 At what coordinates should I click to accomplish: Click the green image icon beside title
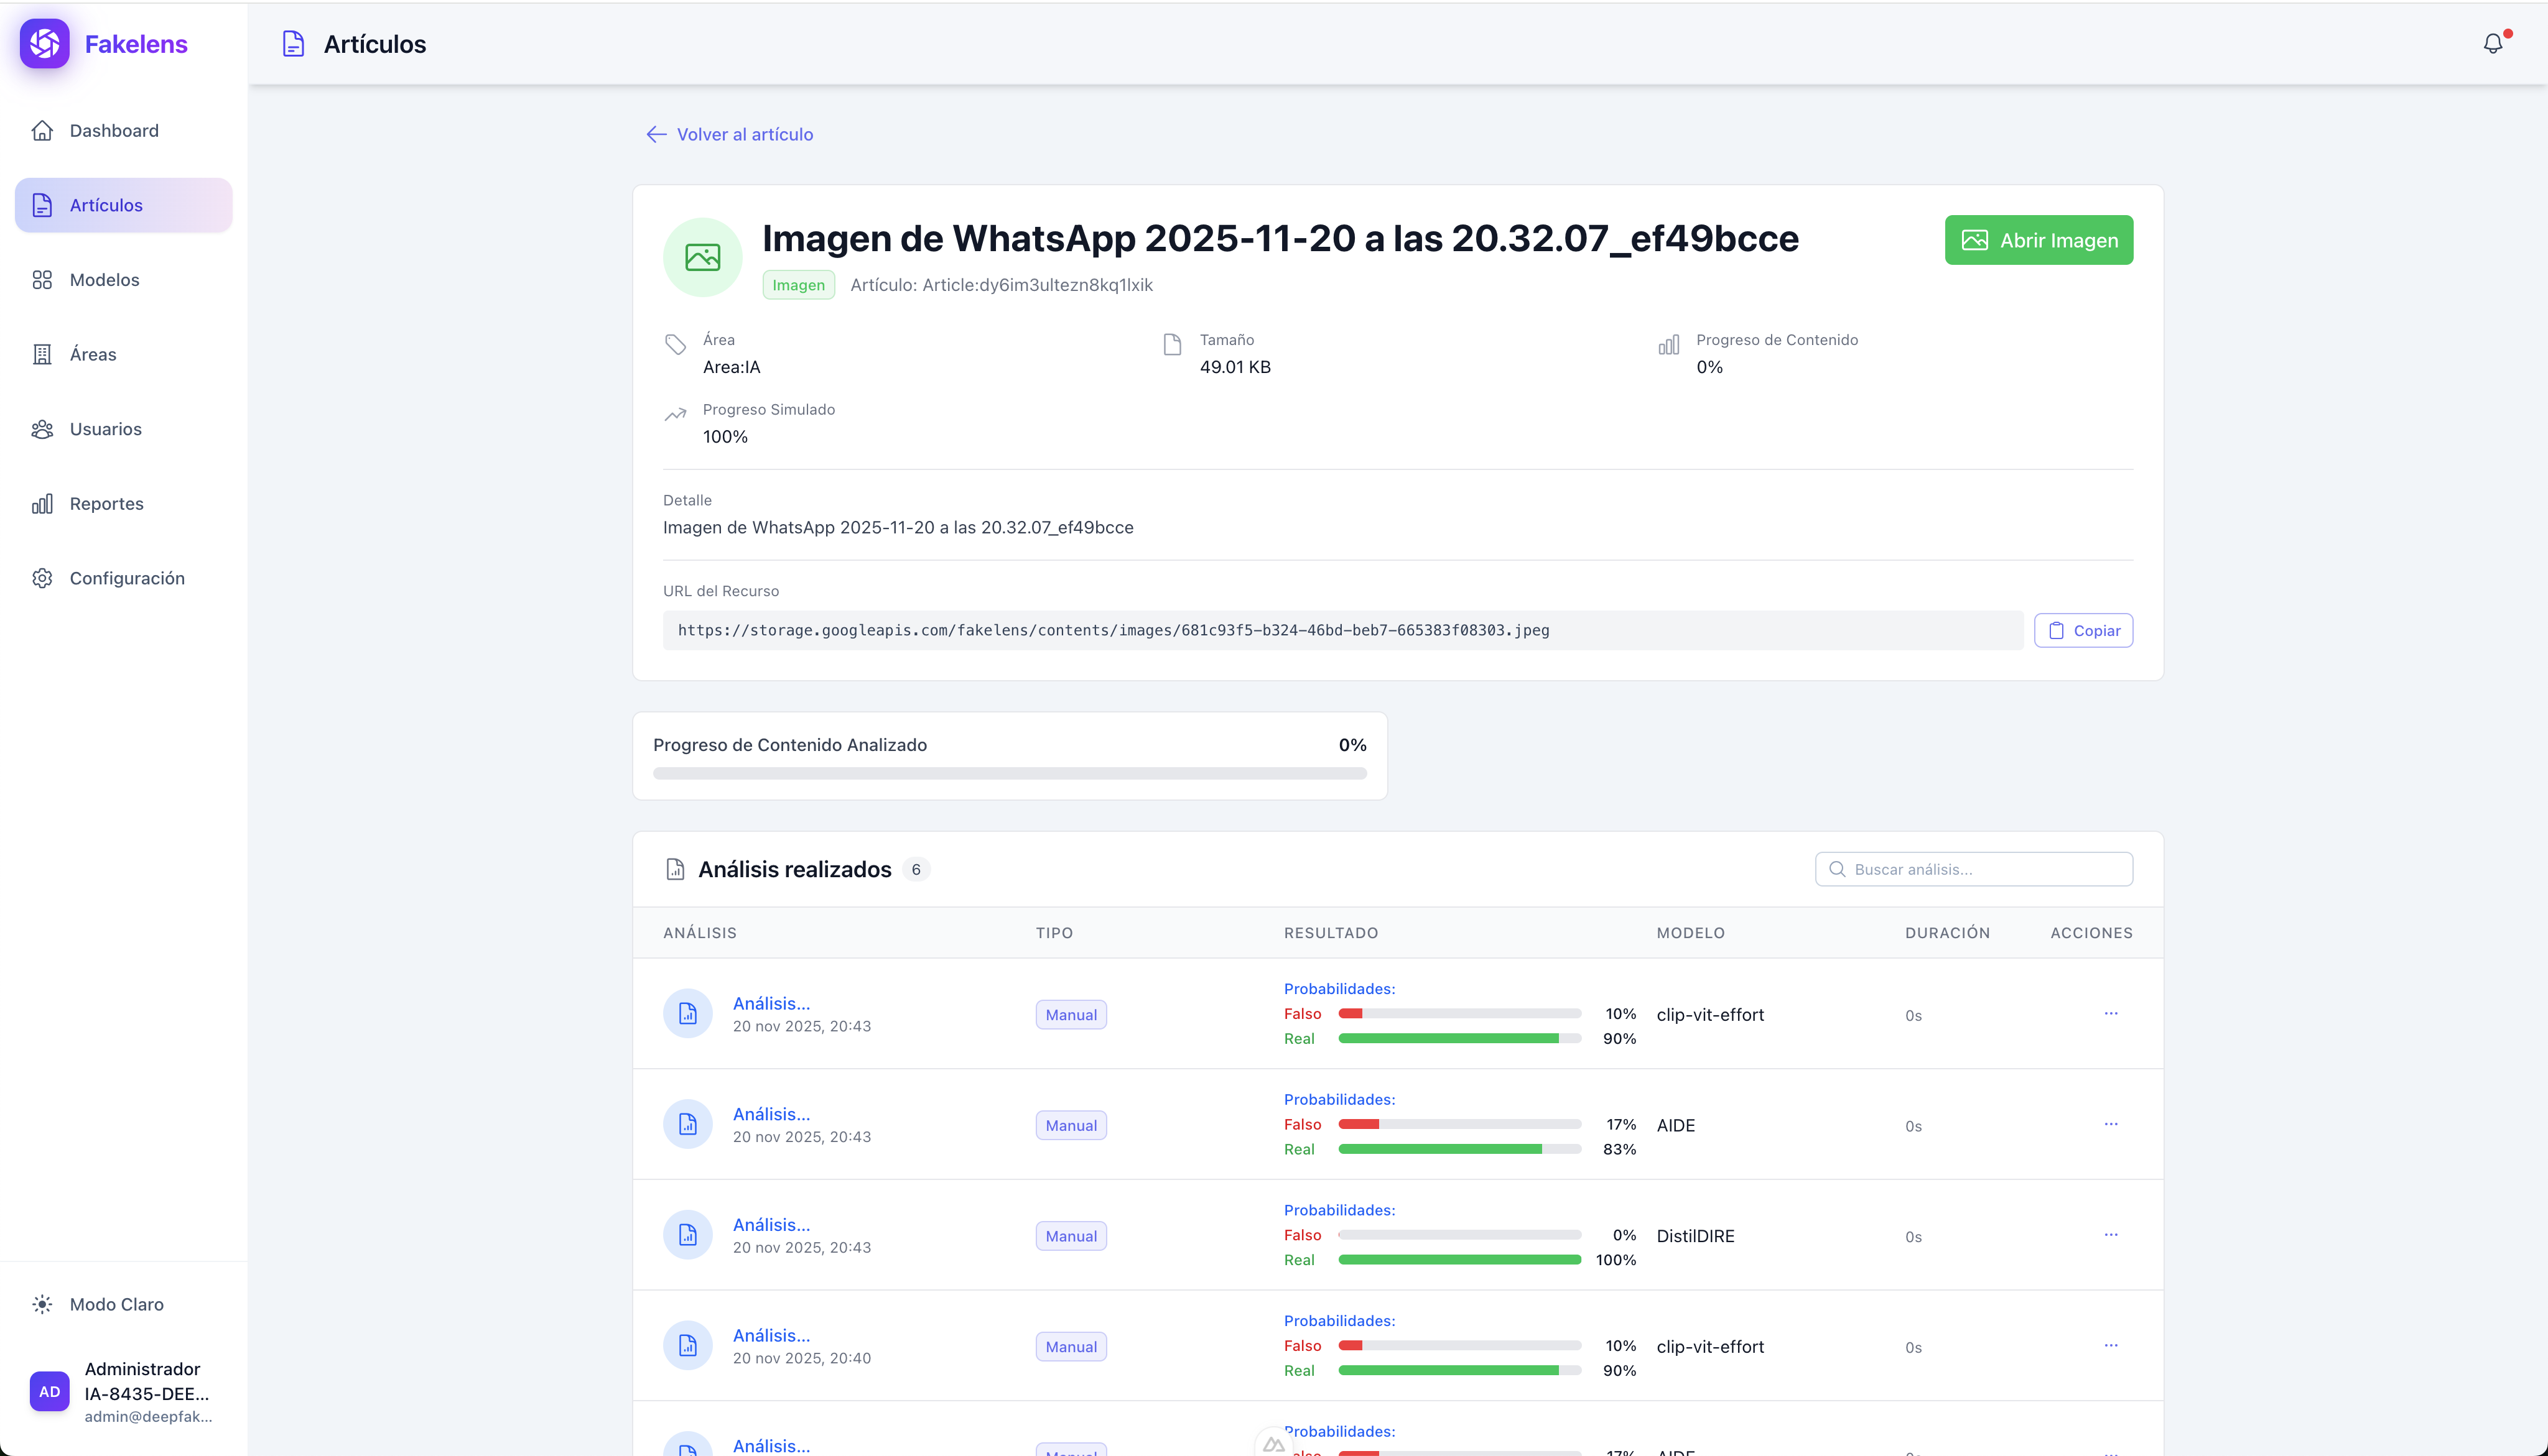[702, 257]
